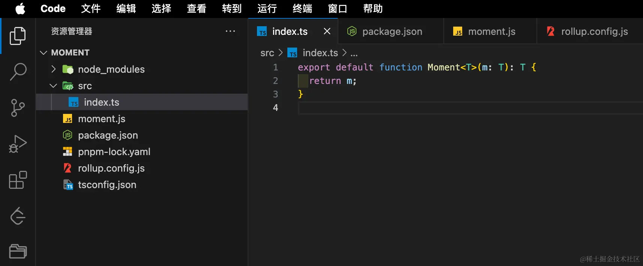This screenshot has height=266, width=643.
Task: Click the Git-related icon below Extensions
Action: point(18,216)
